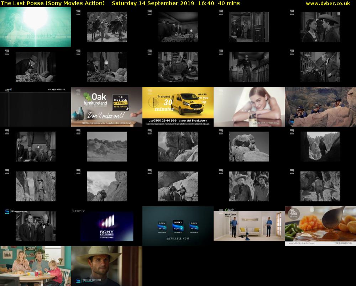Select thumbnail of man silhouetted in rock gap
Image resolution: width=356 pixels, height=286 pixels.
(x=320, y=147)
